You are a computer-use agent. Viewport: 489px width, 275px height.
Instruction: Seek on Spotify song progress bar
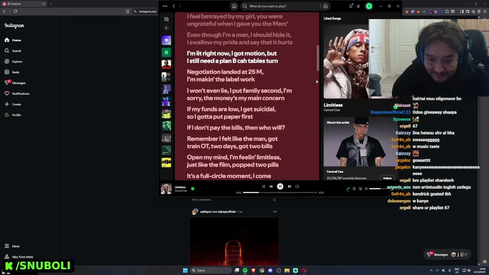coord(280,192)
